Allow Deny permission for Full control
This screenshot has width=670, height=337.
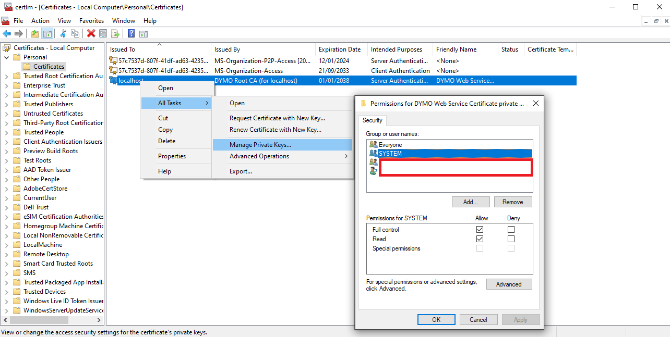point(511,229)
